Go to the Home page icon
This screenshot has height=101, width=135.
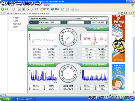point(28,9)
